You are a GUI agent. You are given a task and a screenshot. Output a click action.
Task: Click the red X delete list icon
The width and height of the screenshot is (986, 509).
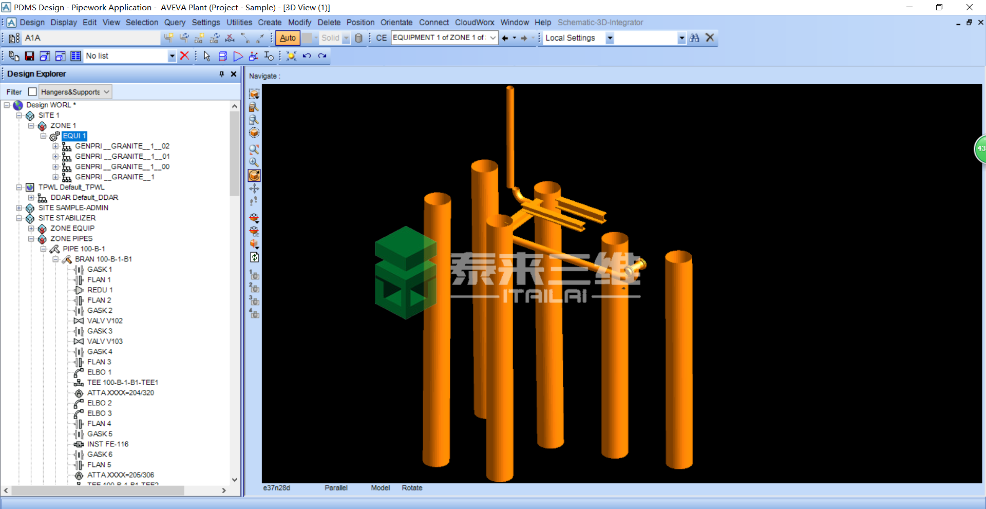pos(184,56)
